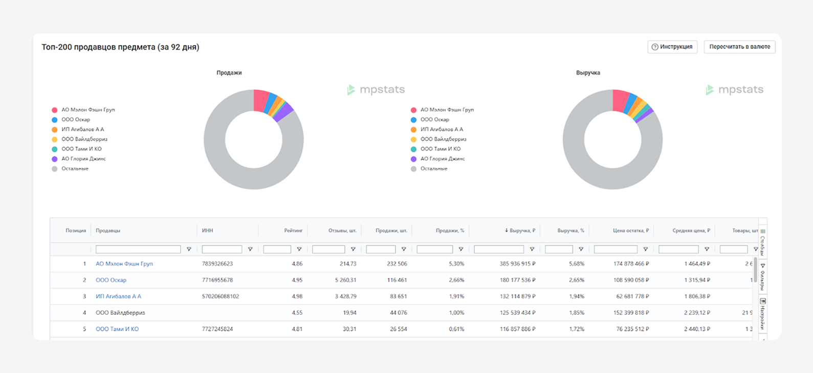The height and width of the screenshot is (373, 813).
Task: Click filter icon under Продавцы column
Action: click(189, 249)
